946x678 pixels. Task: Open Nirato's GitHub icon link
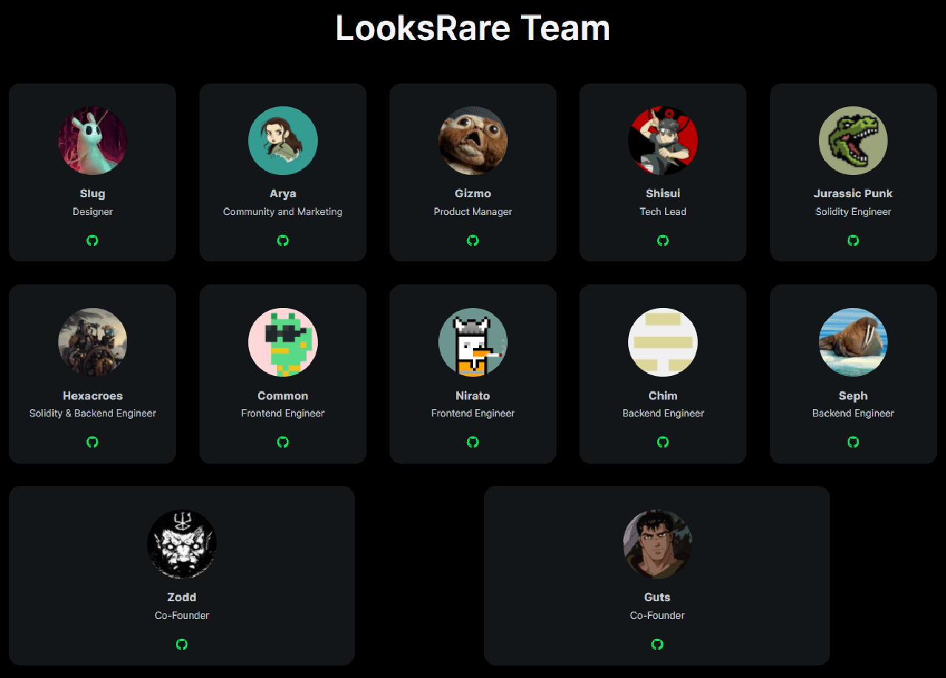[473, 442]
